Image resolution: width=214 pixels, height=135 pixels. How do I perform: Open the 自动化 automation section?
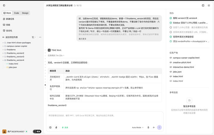(8, 31)
